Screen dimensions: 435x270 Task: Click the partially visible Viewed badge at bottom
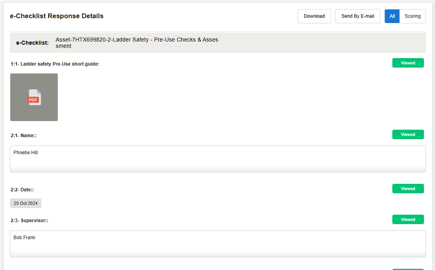tap(408, 269)
